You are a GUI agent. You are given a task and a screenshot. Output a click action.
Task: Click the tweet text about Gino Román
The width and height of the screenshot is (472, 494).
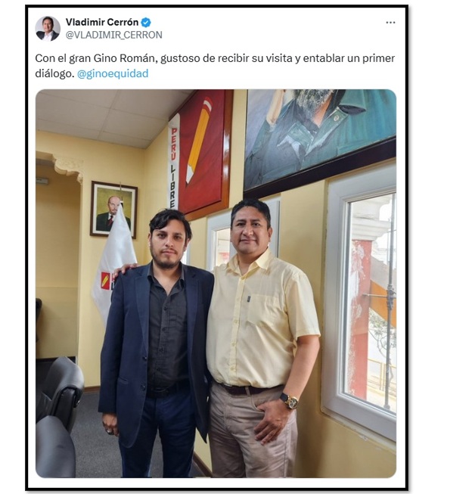coord(215,66)
